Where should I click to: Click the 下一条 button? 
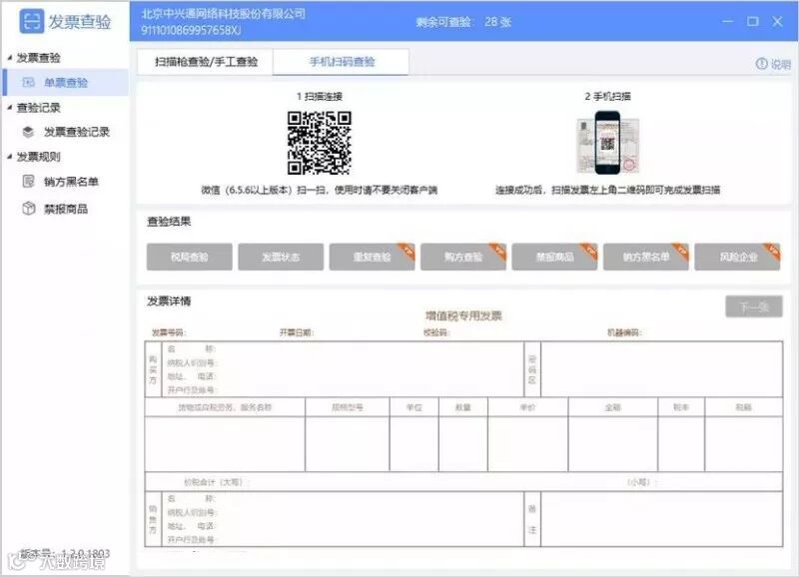click(754, 306)
